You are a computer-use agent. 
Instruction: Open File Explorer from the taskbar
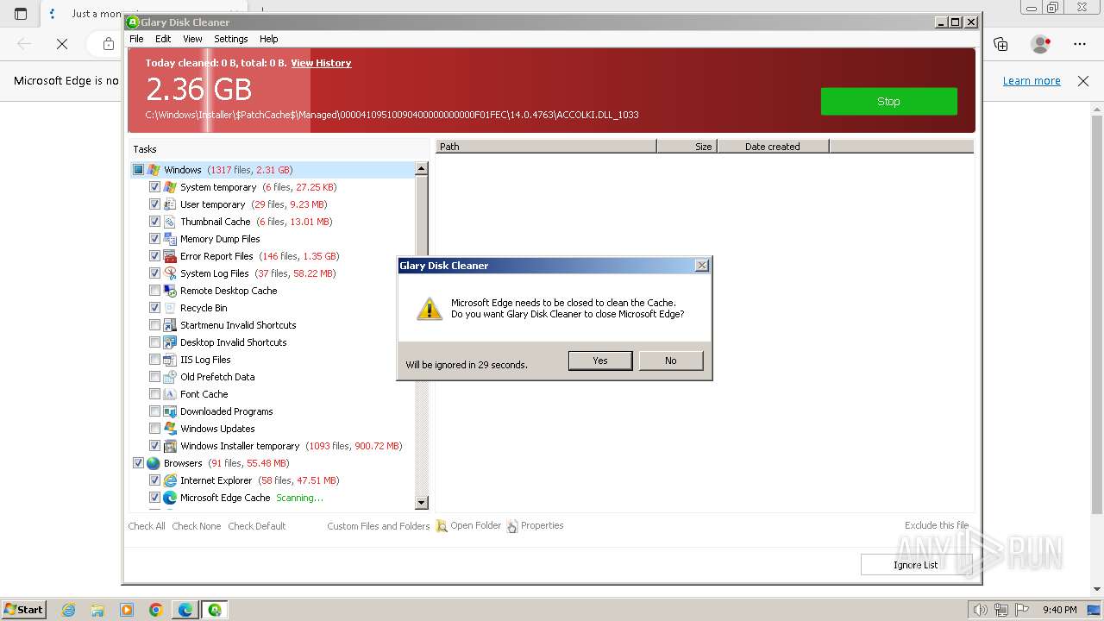click(x=97, y=610)
